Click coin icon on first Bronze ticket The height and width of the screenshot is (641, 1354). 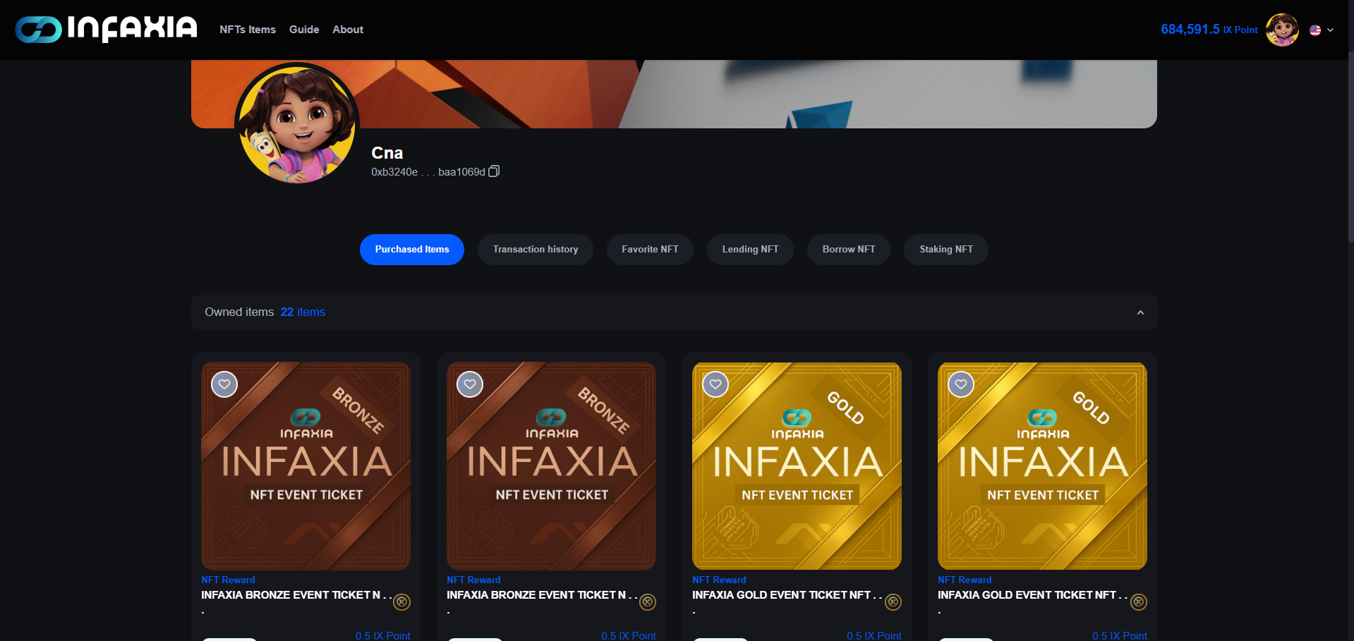(401, 602)
